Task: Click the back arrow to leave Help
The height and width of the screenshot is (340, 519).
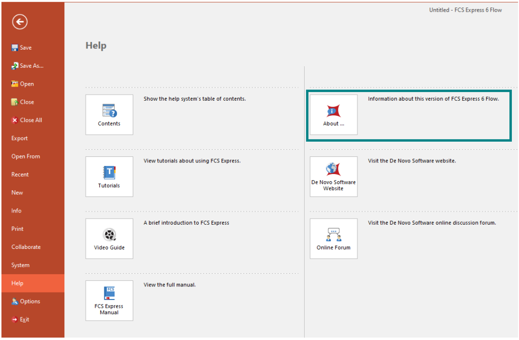Action: coord(19,22)
